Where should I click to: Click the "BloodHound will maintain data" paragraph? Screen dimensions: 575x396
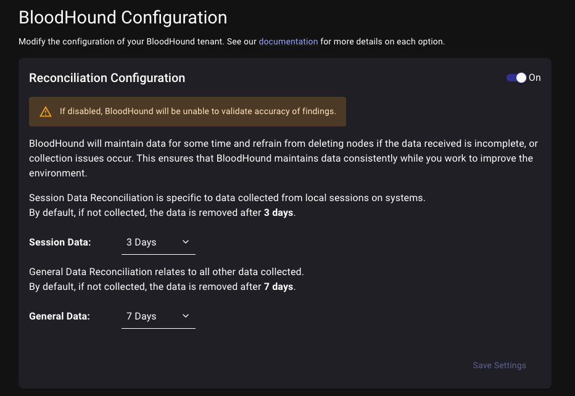pyautogui.click(x=283, y=159)
